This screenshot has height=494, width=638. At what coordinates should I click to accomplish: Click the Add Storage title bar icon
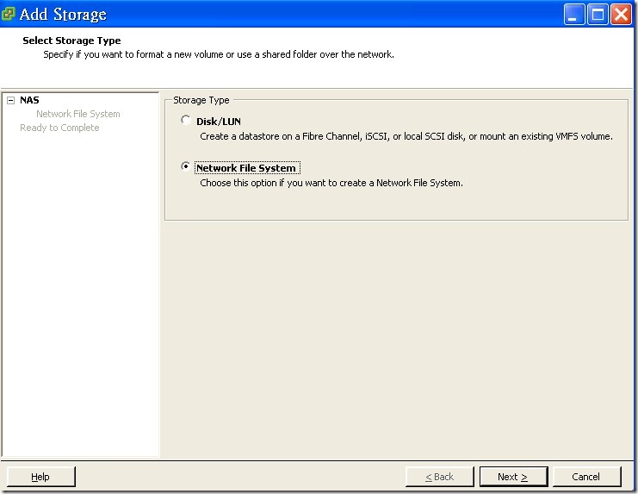click(8, 14)
